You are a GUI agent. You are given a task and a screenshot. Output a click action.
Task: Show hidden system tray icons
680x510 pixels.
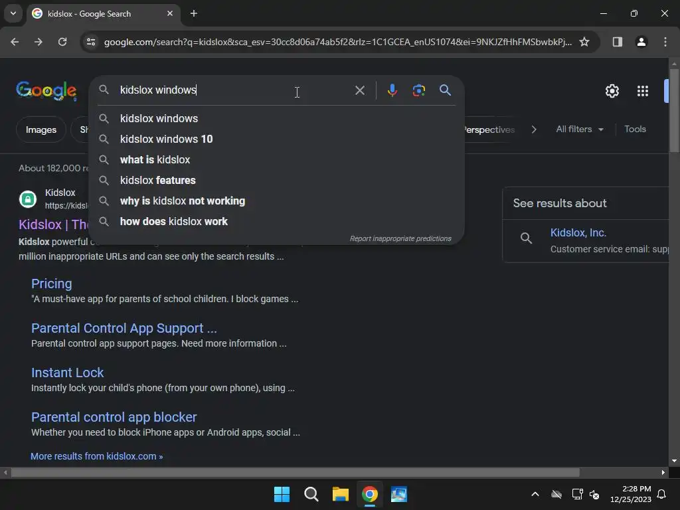coord(535,494)
